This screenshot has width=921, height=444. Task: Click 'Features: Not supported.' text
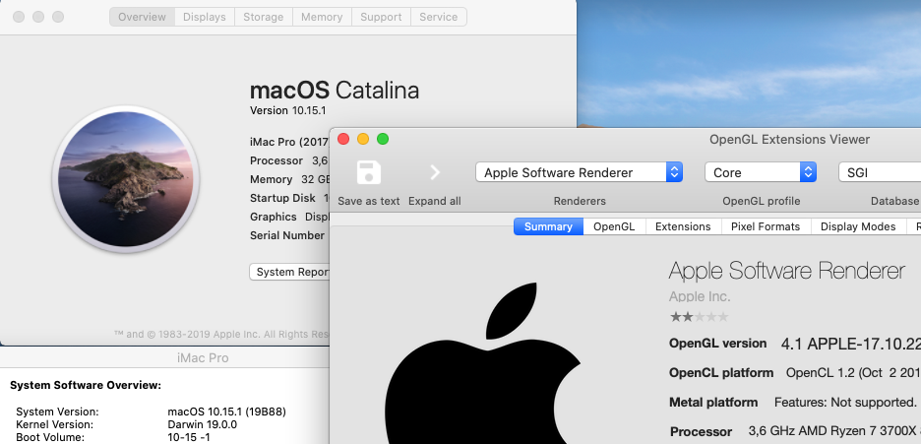(845, 403)
